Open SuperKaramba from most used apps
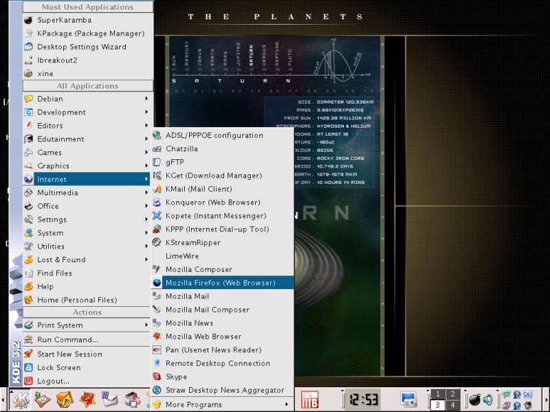The image size is (550, 412). (x=64, y=20)
